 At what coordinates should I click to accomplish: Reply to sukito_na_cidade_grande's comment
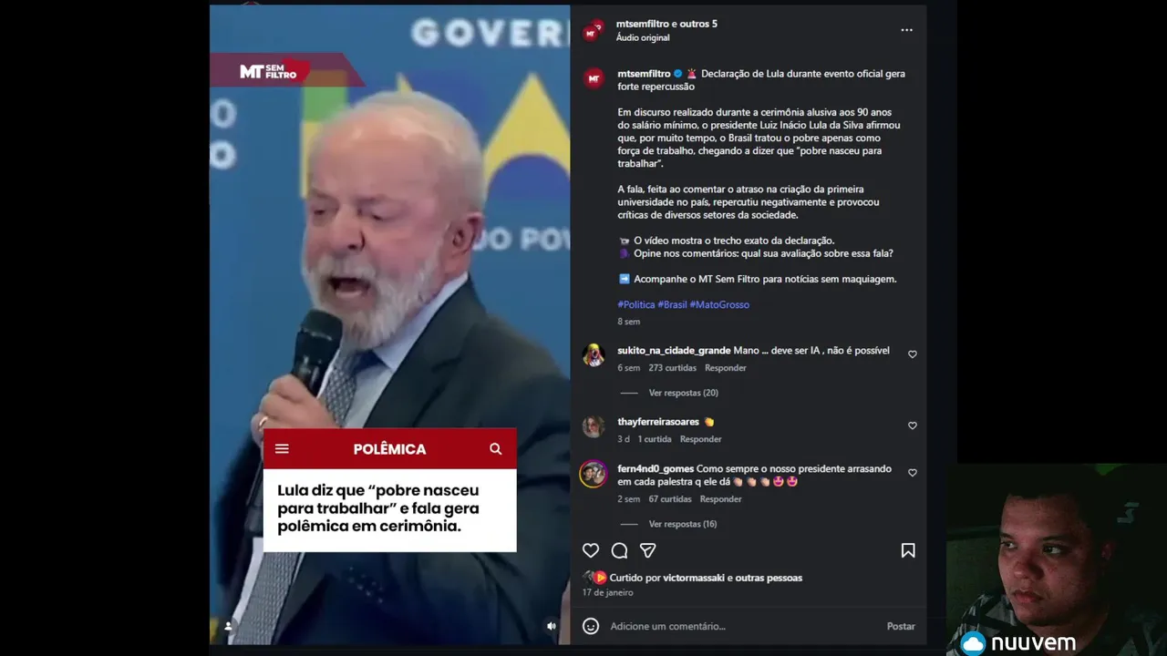pos(725,368)
